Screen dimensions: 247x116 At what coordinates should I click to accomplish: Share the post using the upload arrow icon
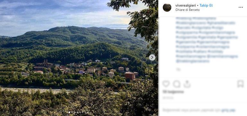click(x=187, y=84)
